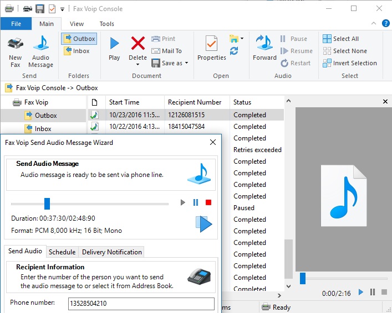
Task: Sort by the Start Time column header
Action: point(135,102)
